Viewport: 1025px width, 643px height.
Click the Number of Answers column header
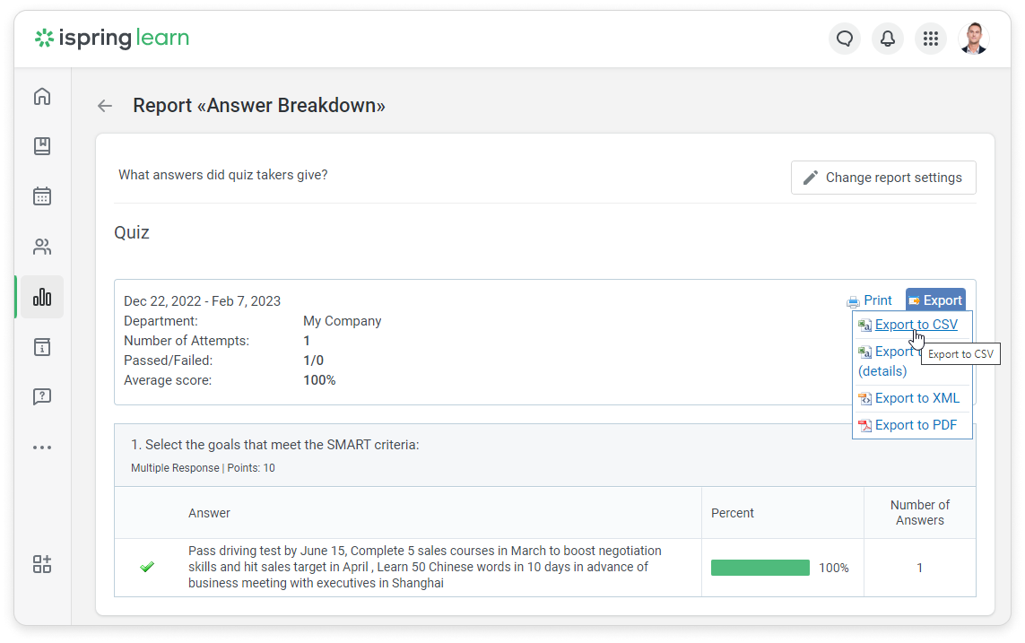click(920, 512)
